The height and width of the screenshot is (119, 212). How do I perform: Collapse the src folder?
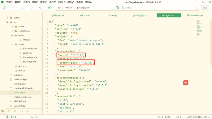pos(7,22)
